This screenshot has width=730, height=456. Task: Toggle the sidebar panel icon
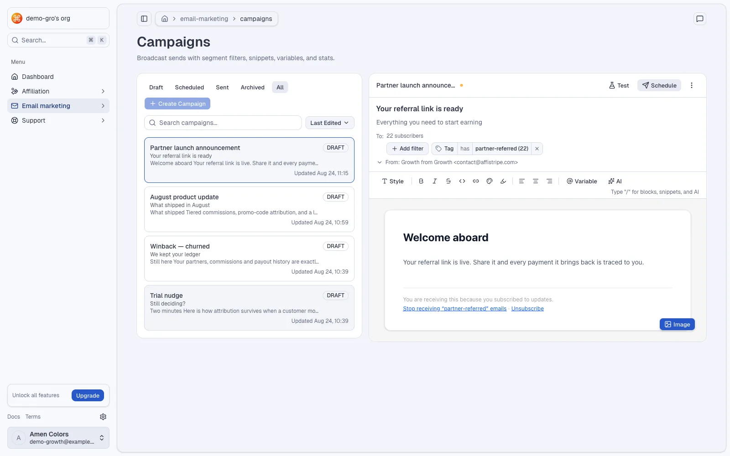(x=144, y=19)
